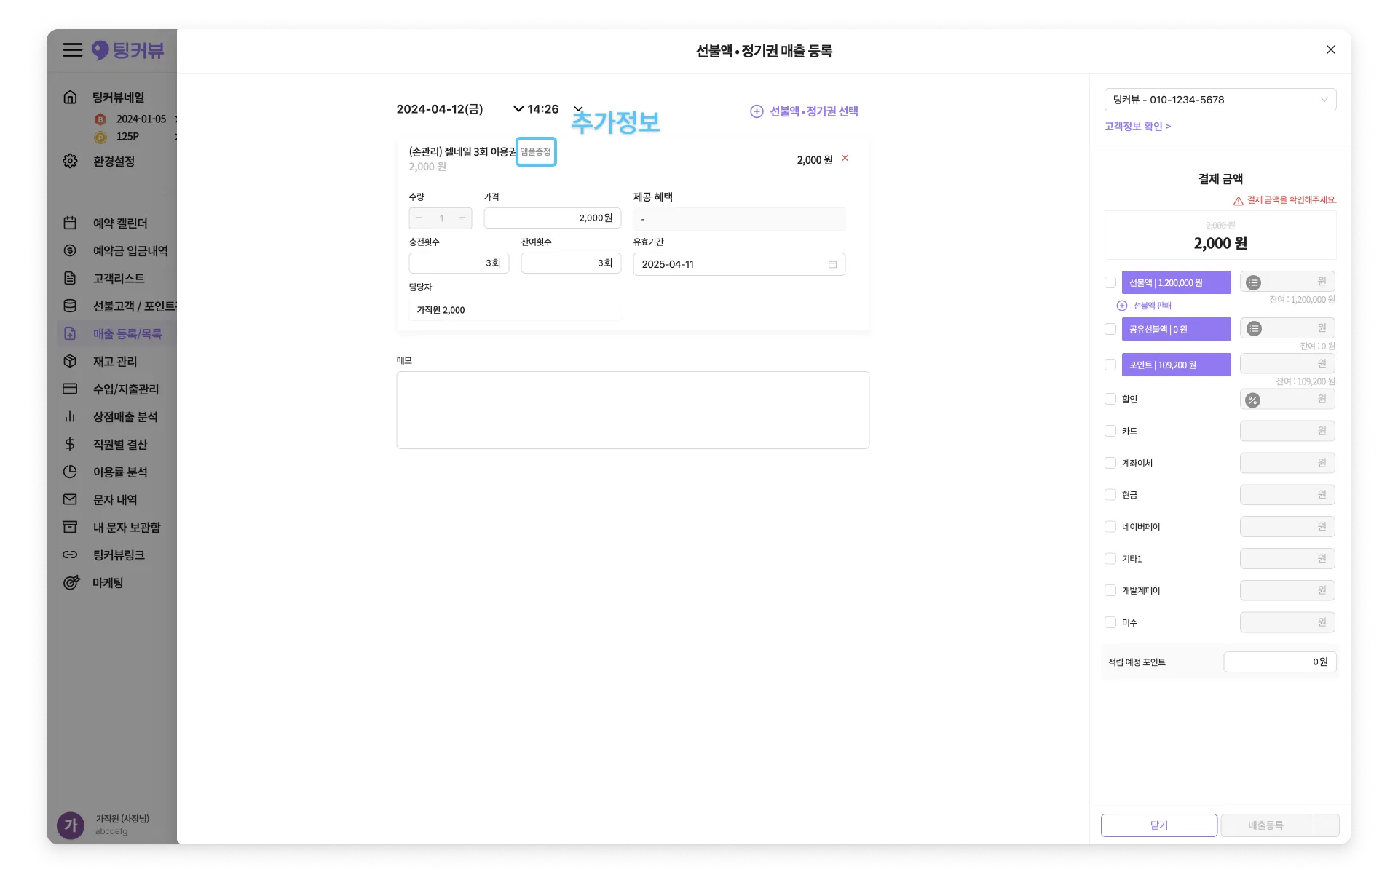The image size is (1398, 877).
Task: Click the 환경설정 gear icon
Action: tap(70, 161)
